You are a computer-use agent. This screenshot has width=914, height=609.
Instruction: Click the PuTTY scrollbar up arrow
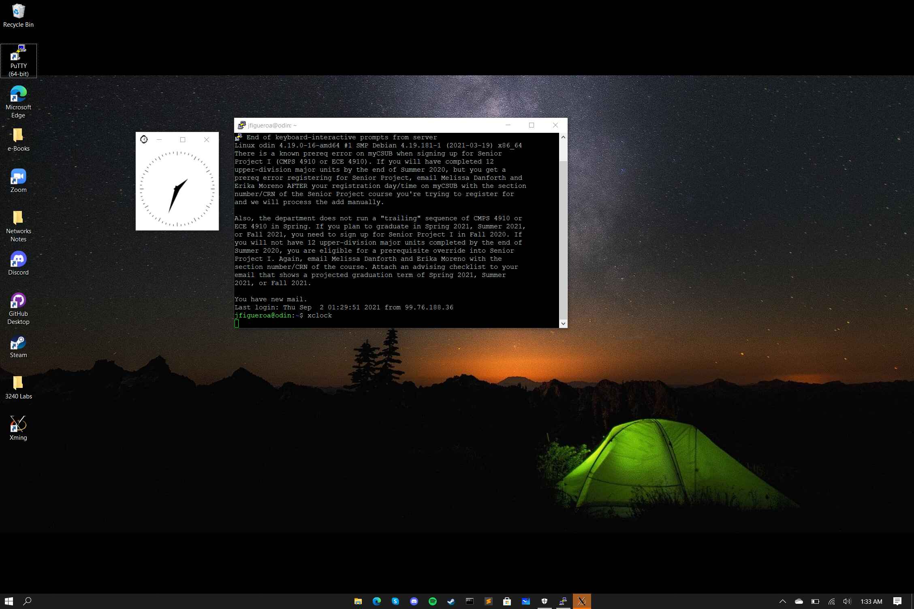point(563,137)
